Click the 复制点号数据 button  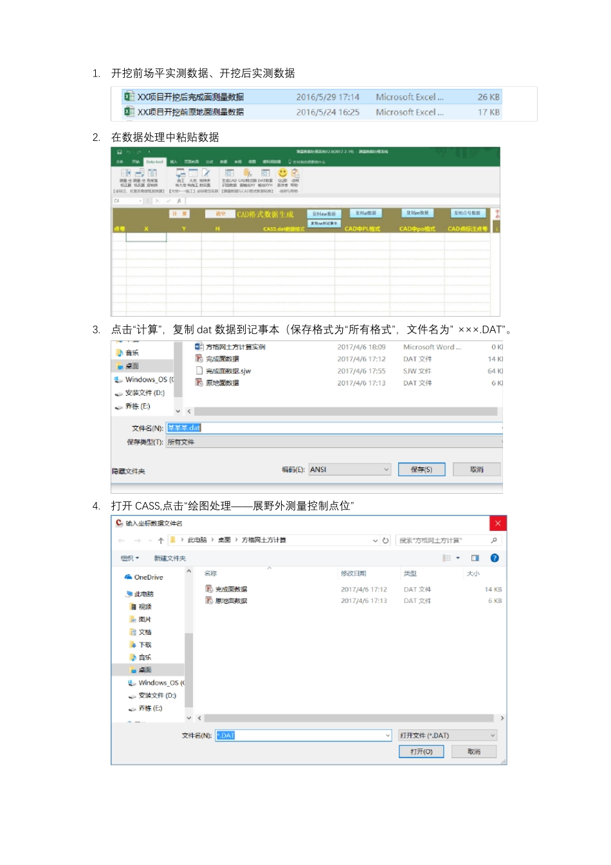(x=468, y=213)
